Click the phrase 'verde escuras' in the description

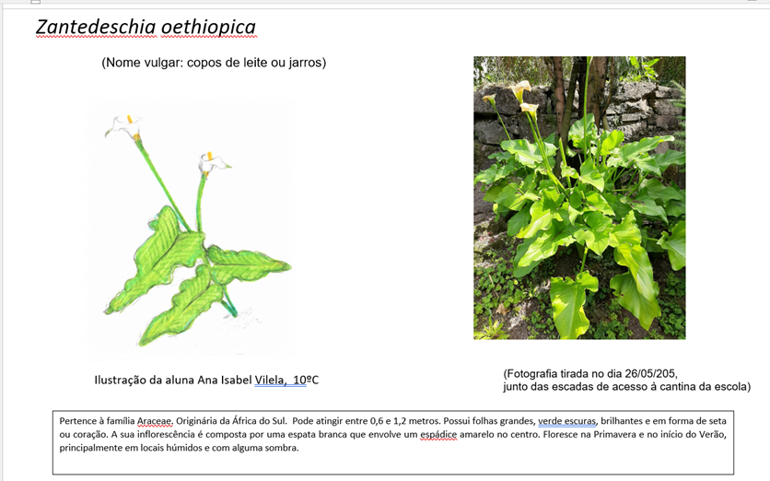pyautogui.click(x=567, y=421)
